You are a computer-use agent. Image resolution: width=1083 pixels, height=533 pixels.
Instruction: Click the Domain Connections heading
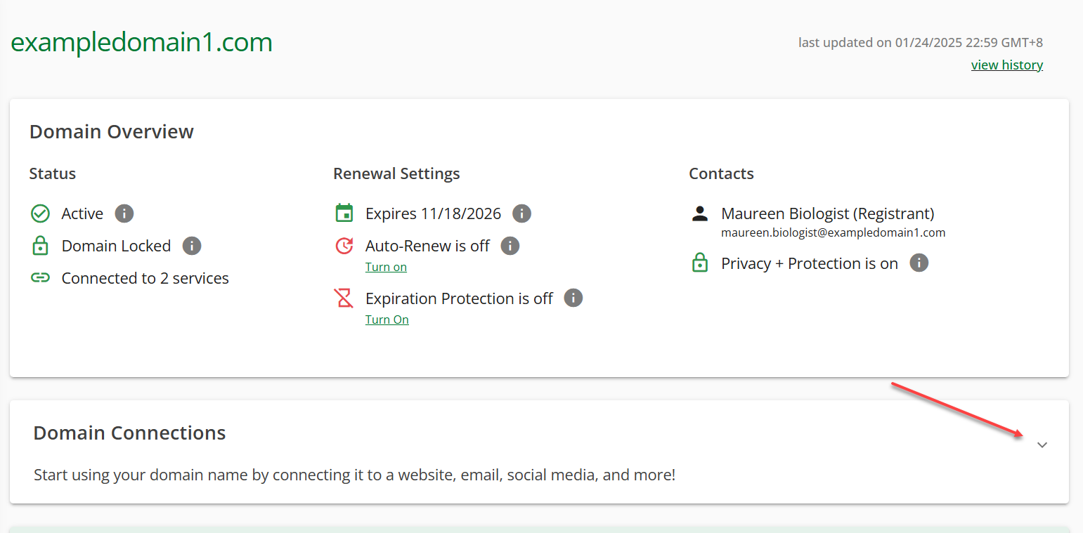coord(130,433)
